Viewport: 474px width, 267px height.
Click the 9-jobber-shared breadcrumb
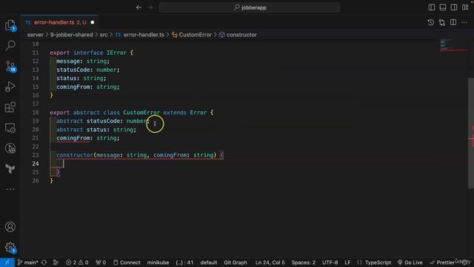pos(71,35)
